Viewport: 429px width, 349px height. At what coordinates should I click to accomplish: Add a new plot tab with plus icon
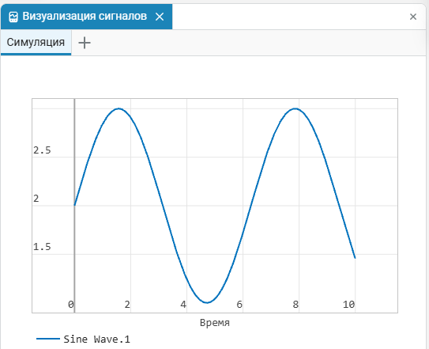pos(85,43)
